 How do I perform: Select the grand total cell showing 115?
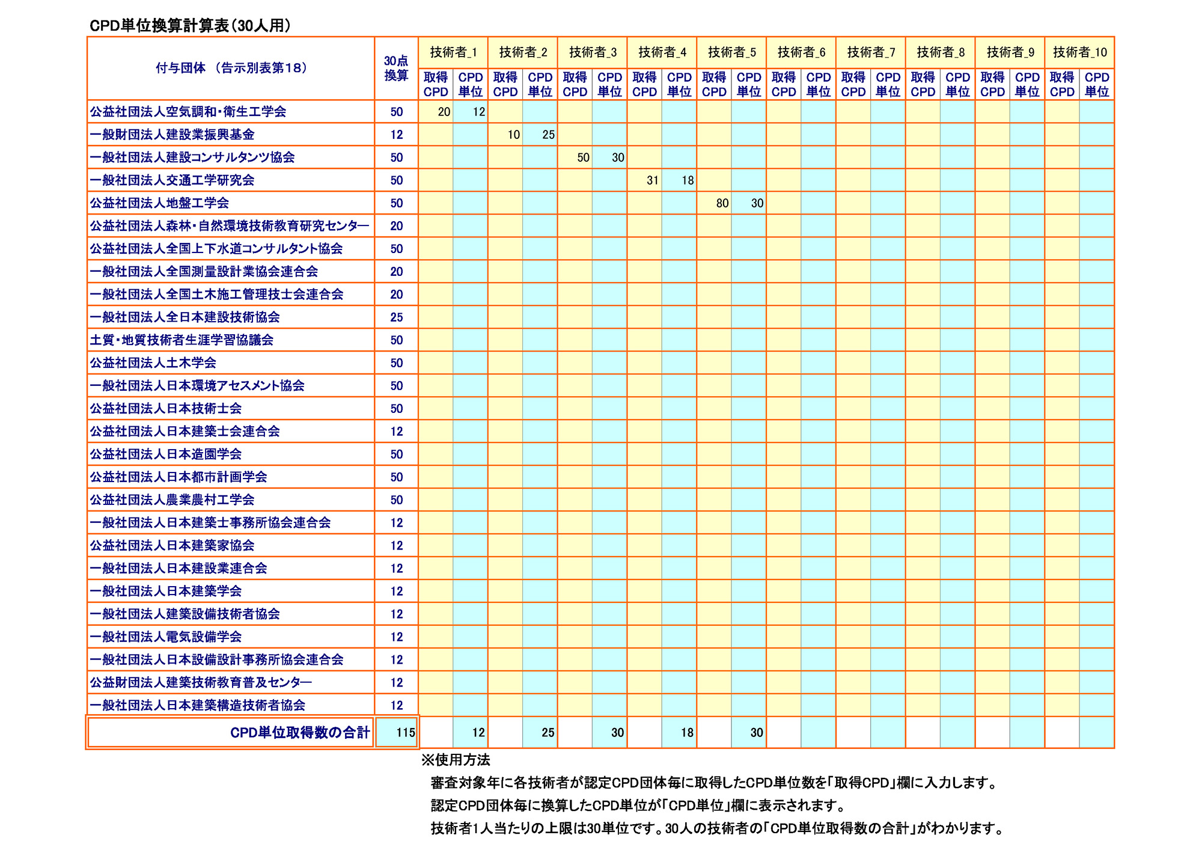(396, 733)
